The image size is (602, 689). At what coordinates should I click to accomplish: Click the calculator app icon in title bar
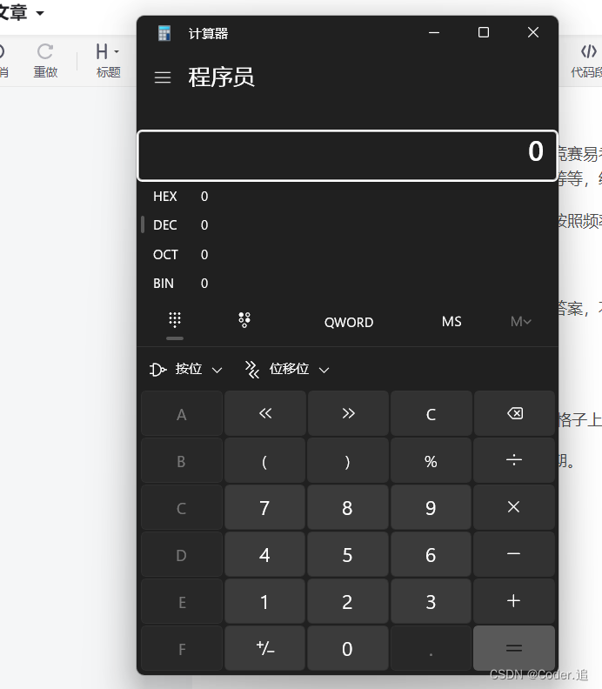pos(164,33)
